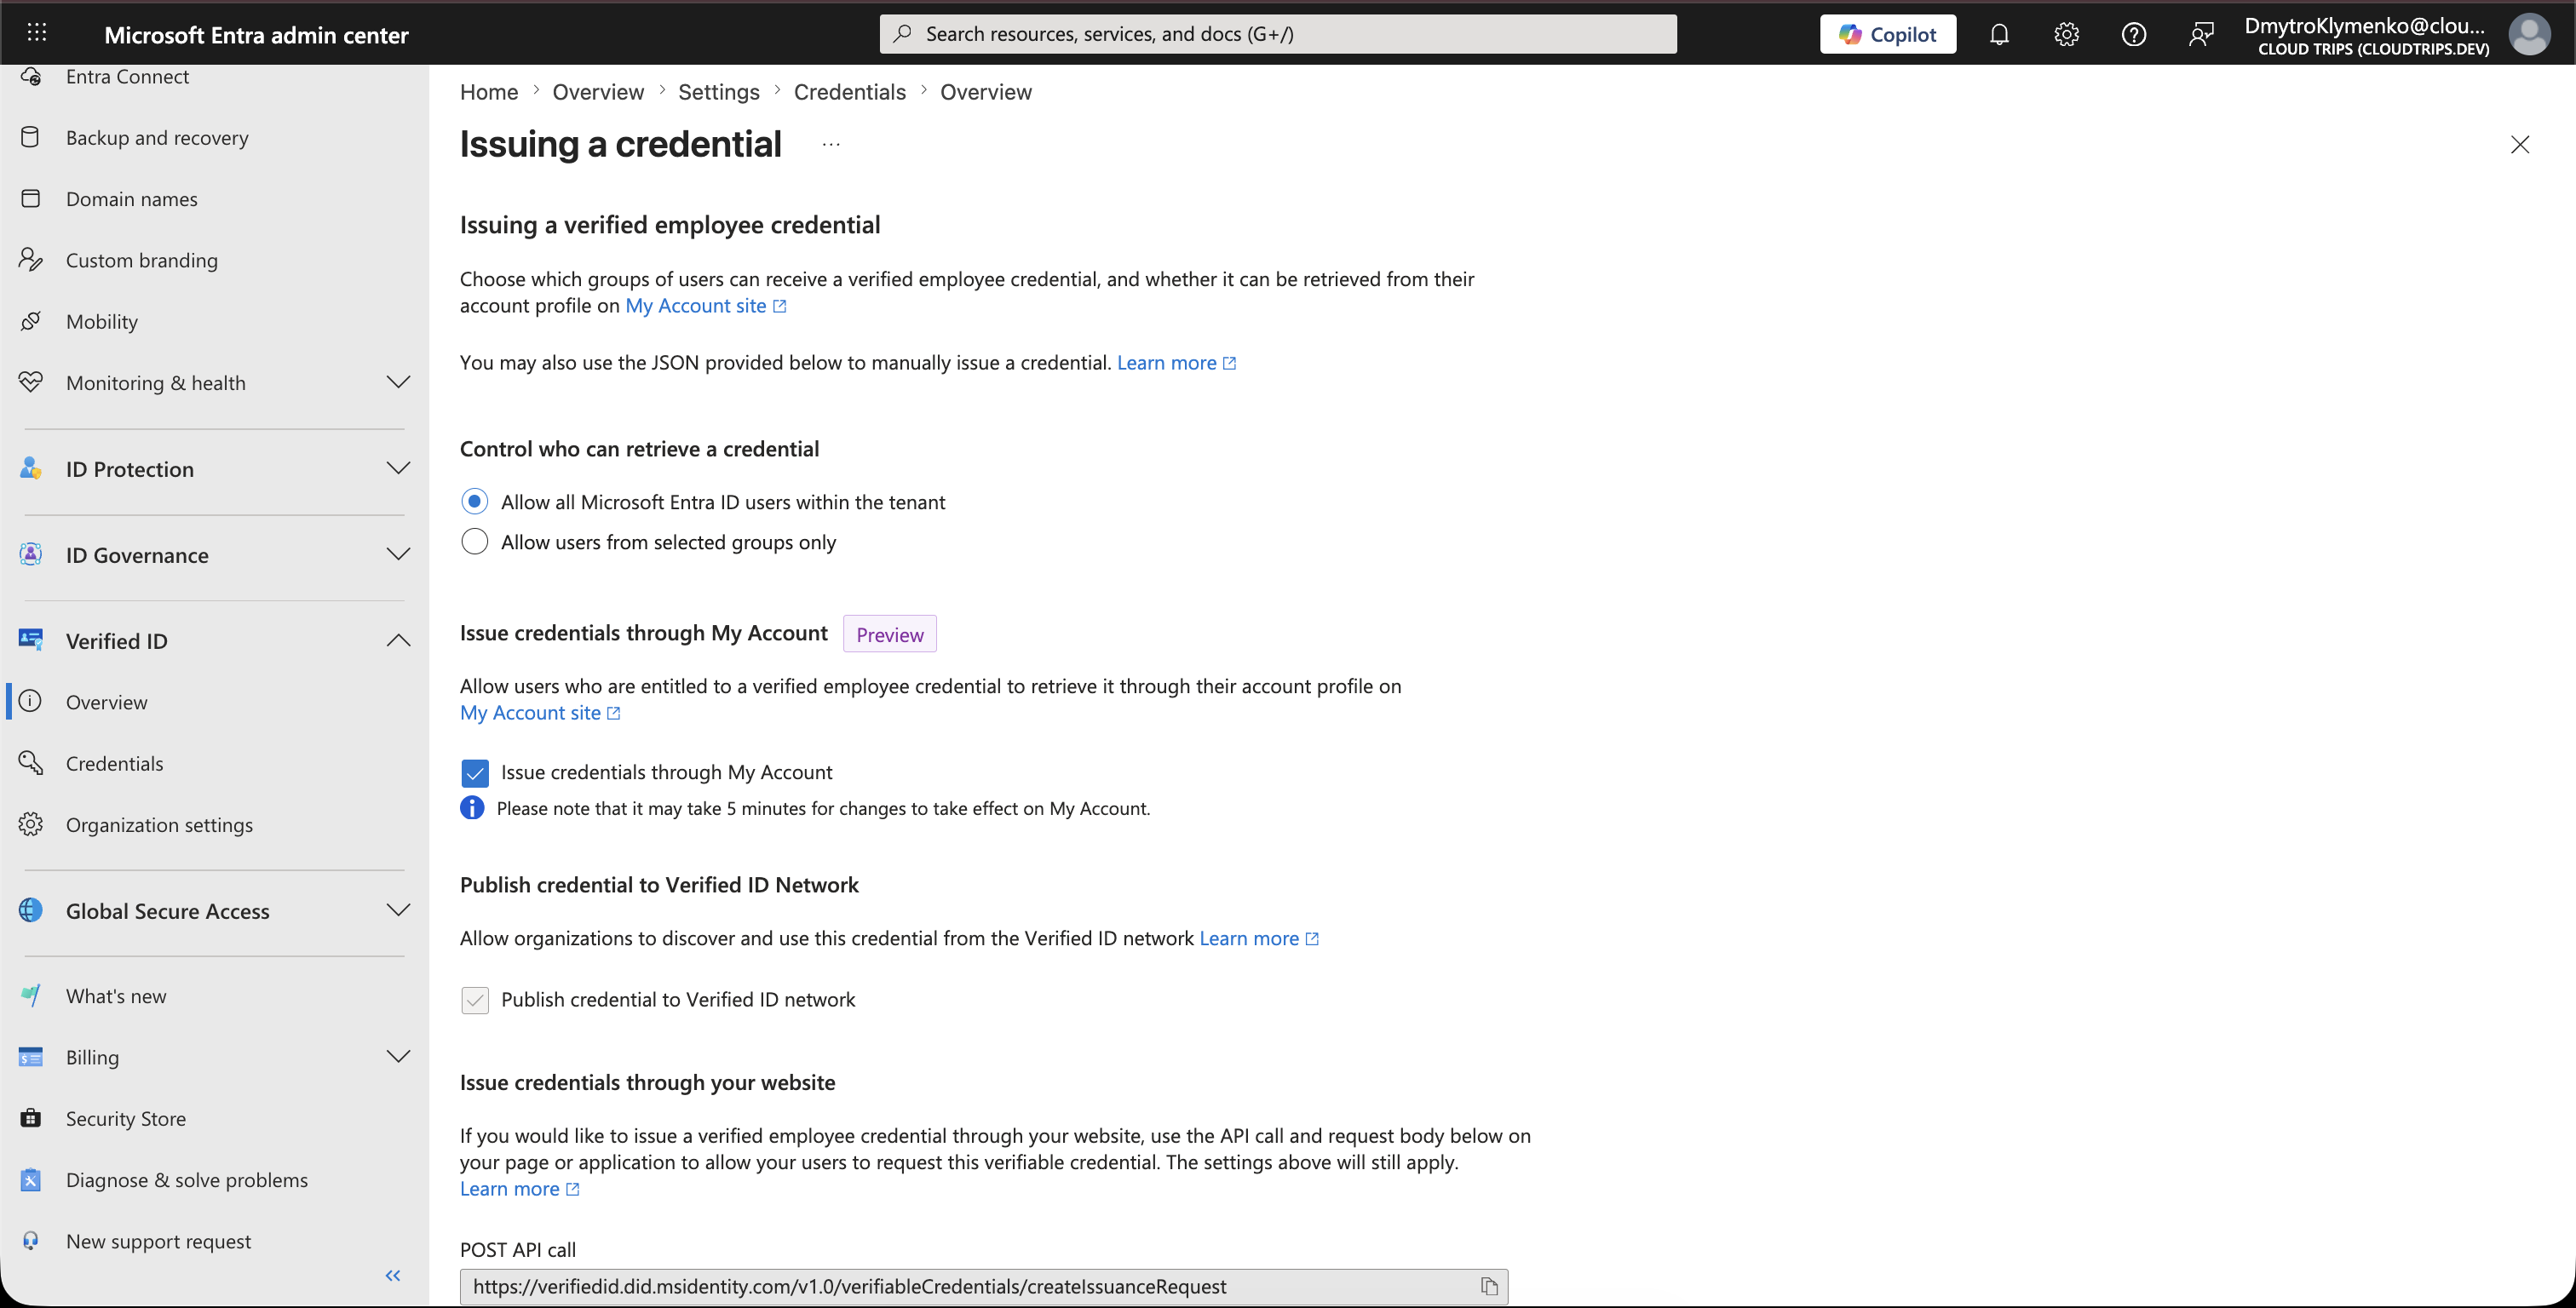Open the notifications bell icon
This screenshot has width=2576, height=1308.
point(1999,34)
